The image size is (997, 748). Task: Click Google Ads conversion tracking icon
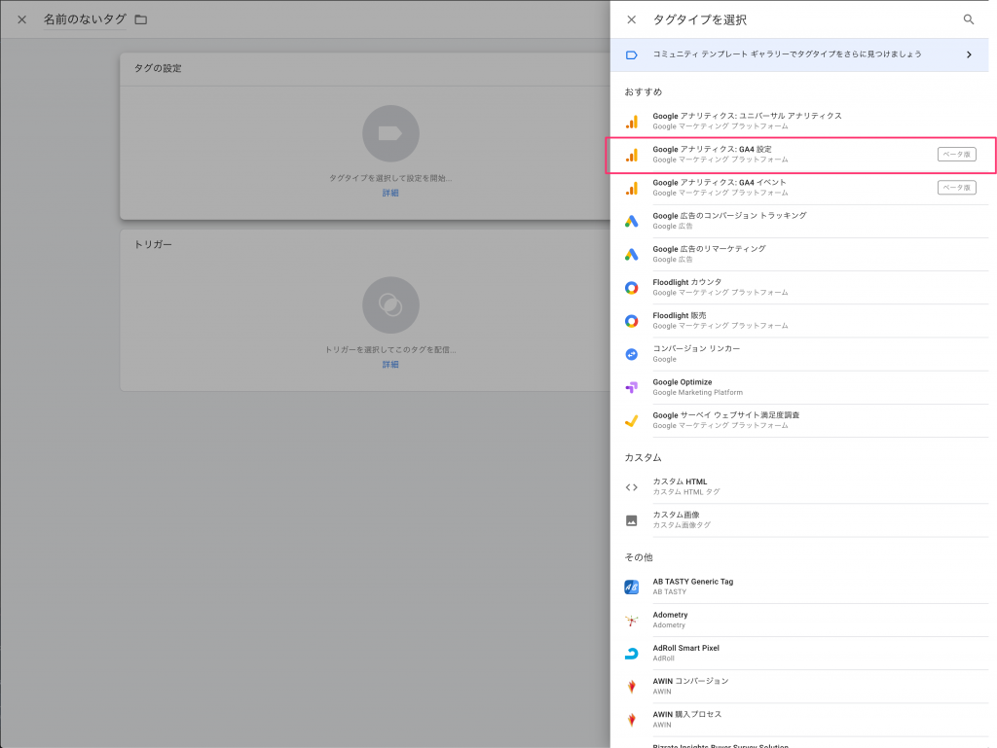[x=631, y=221]
